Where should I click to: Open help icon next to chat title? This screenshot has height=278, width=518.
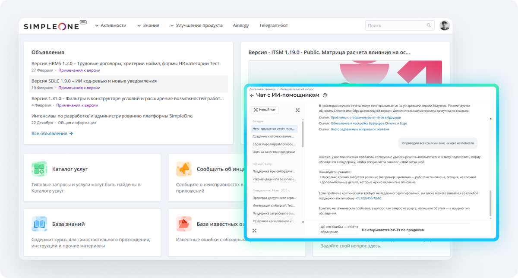pos(325,95)
